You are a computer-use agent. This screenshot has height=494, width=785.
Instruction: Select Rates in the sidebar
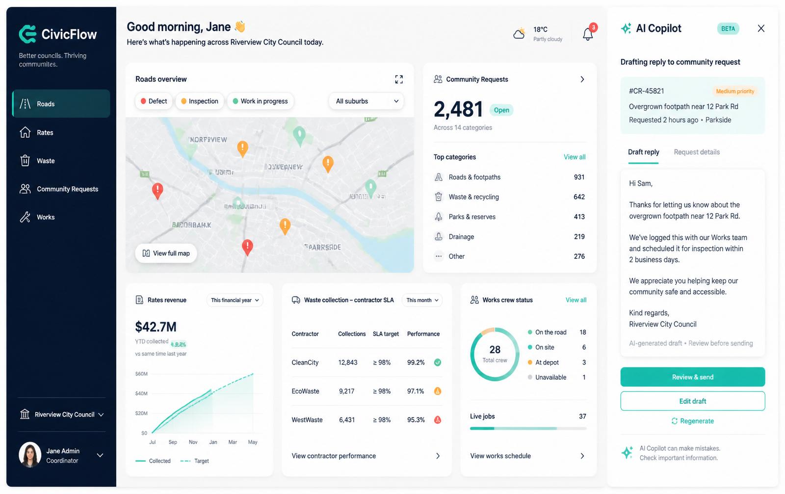pos(61,132)
